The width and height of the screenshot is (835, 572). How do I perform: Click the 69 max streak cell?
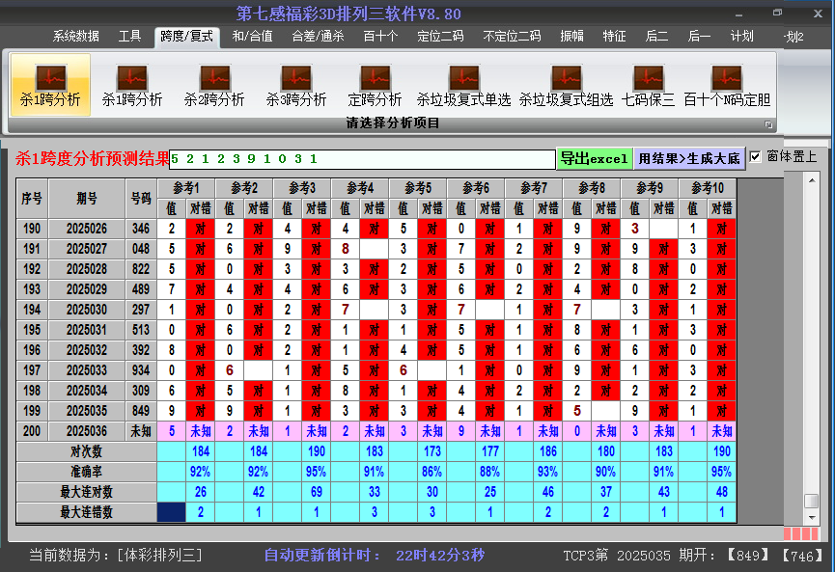coord(317,492)
